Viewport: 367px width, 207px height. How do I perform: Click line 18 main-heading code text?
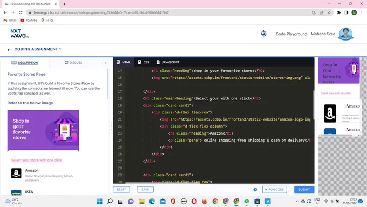(202, 98)
